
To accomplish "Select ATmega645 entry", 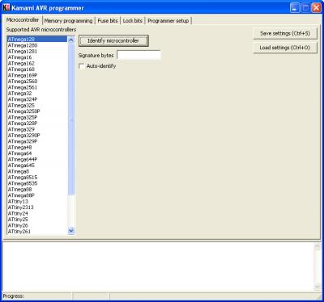I will (37, 166).
